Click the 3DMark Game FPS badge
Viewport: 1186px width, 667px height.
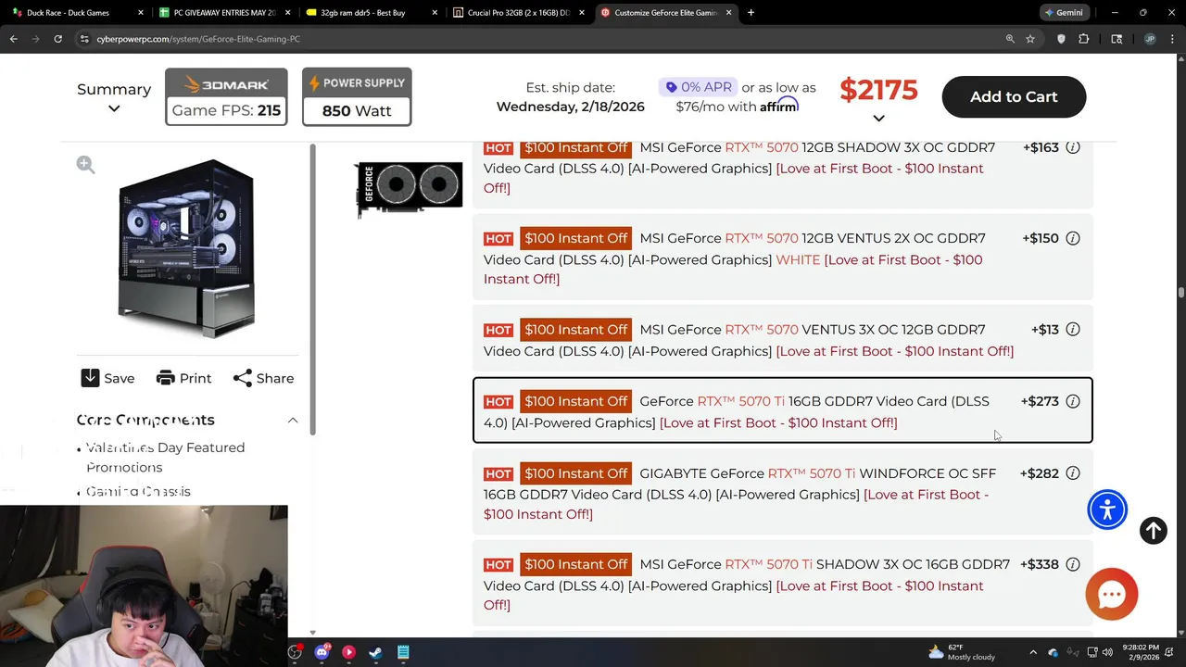coord(226,97)
